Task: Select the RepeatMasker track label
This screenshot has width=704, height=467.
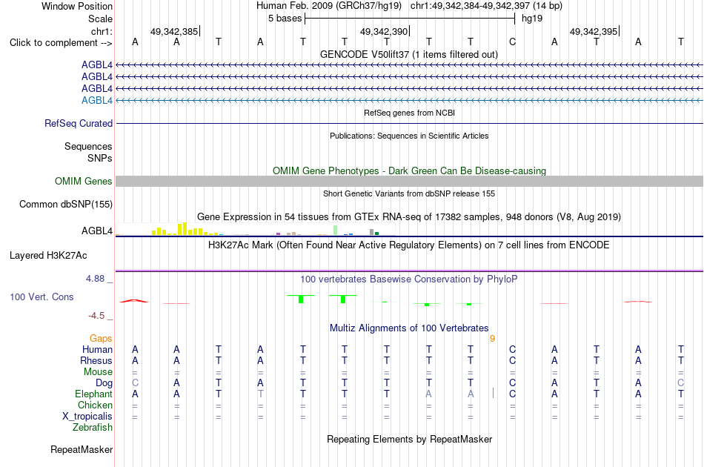Action: pos(82,449)
